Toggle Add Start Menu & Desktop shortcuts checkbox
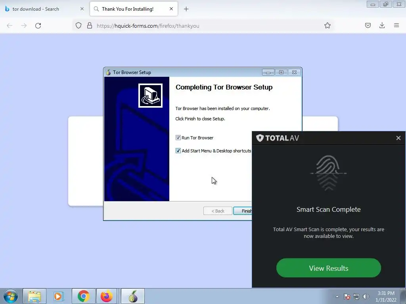The height and width of the screenshot is (304, 406). (x=178, y=151)
